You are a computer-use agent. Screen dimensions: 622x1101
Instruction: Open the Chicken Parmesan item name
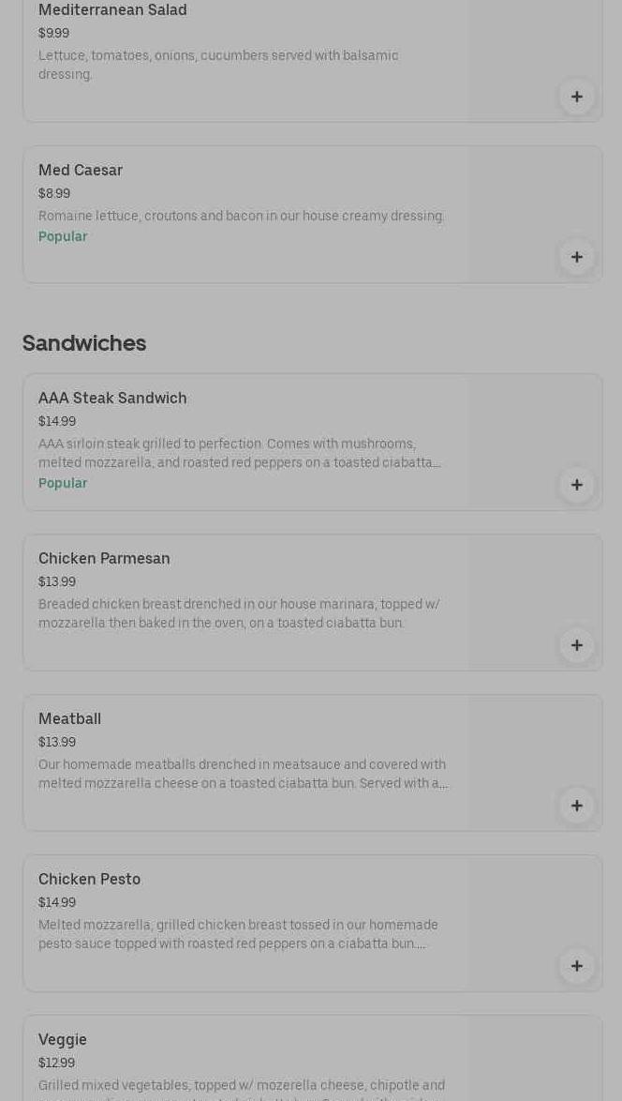[104, 559]
